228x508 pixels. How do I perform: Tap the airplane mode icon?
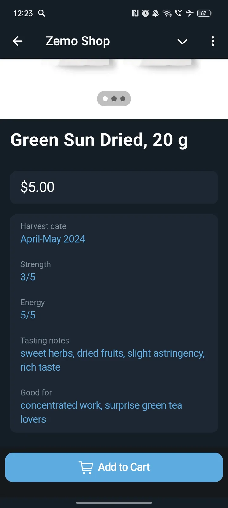point(190,13)
